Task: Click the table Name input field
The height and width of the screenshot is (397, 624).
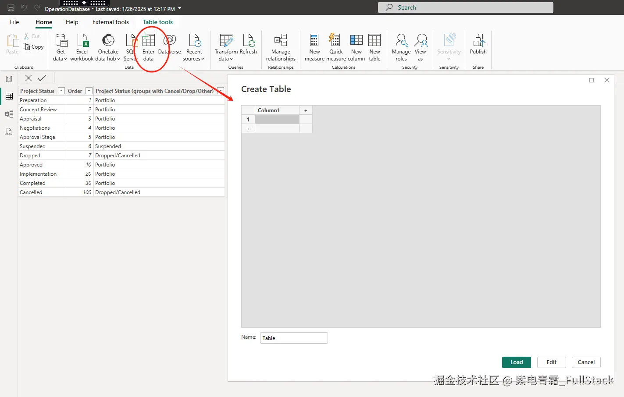Action: click(x=294, y=338)
